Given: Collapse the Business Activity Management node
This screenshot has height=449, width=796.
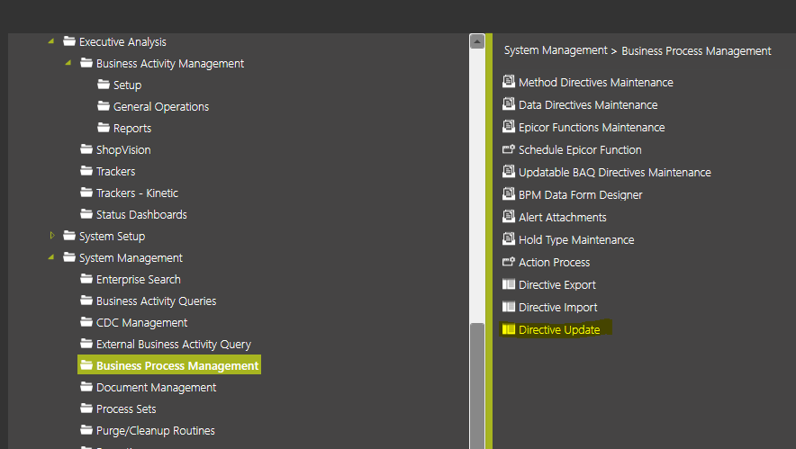Looking at the screenshot, I should (x=68, y=63).
